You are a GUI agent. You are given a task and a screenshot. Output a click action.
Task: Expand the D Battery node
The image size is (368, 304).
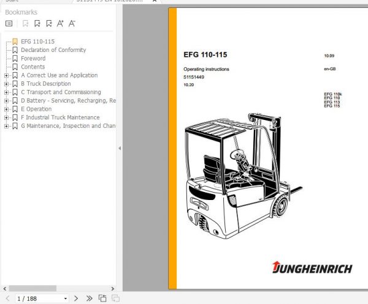[6, 101]
